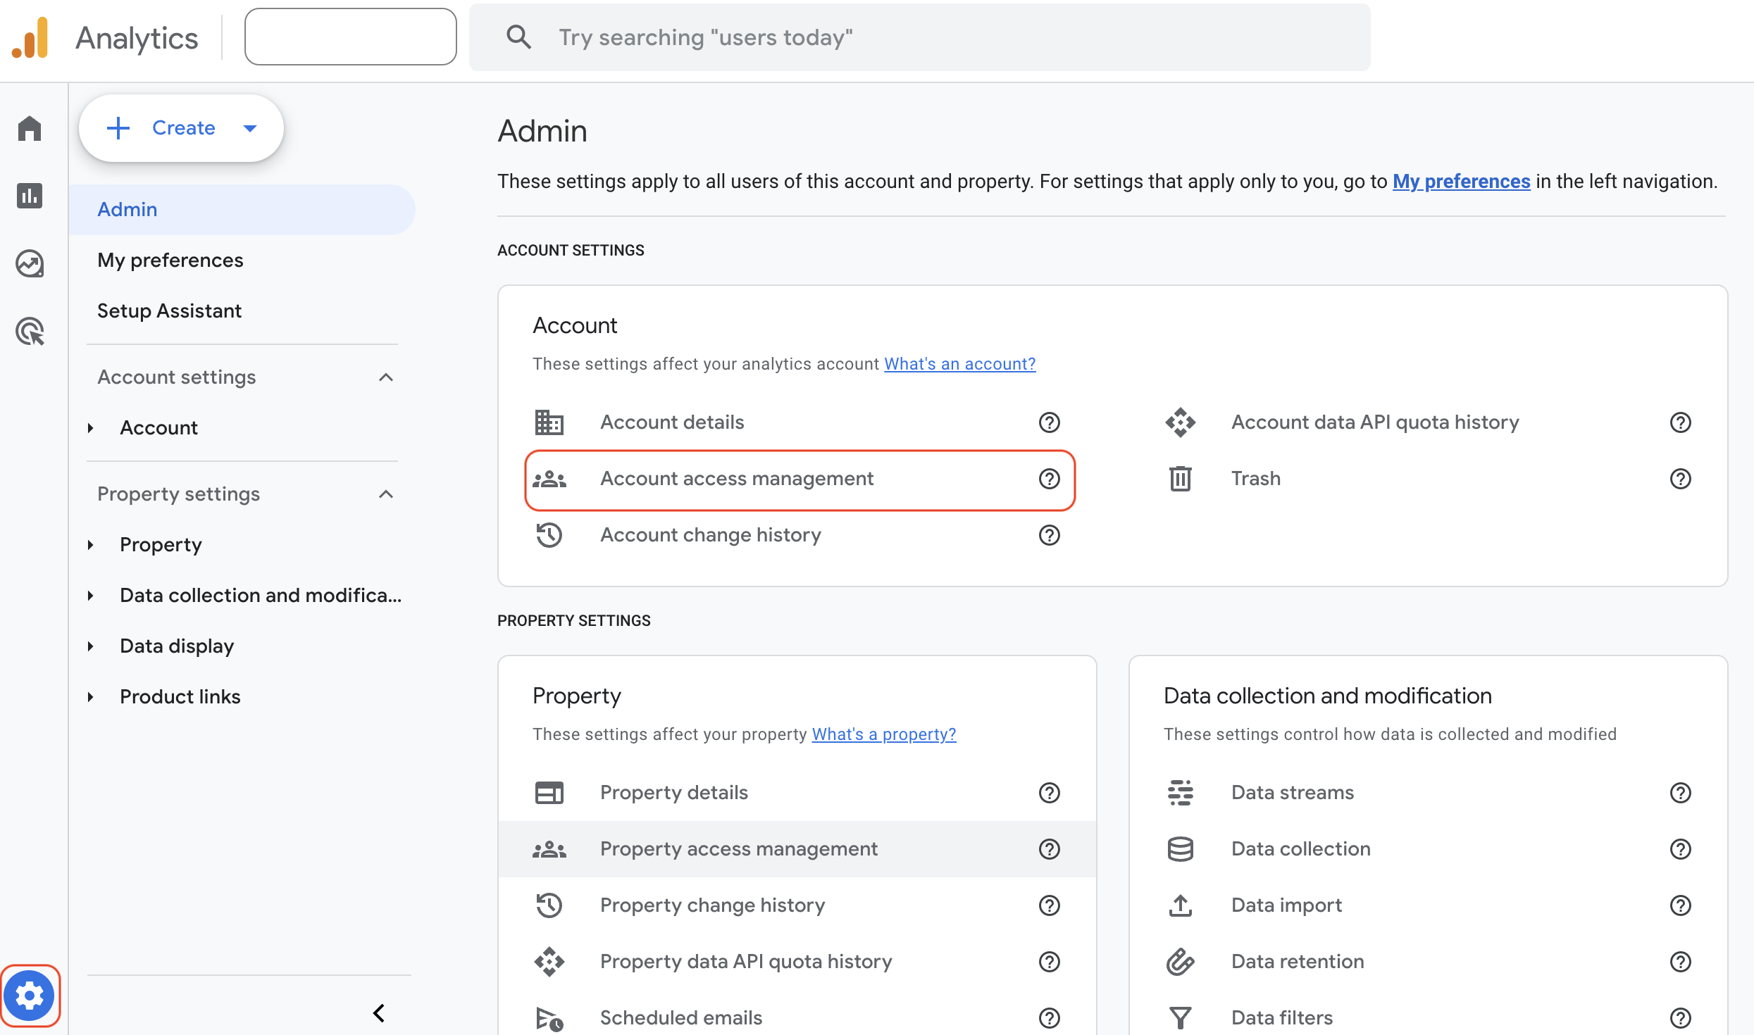The width and height of the screenshot is (1754, 1035).
Task: Click the Admin gear icon
Action: [x=30, y=996]
